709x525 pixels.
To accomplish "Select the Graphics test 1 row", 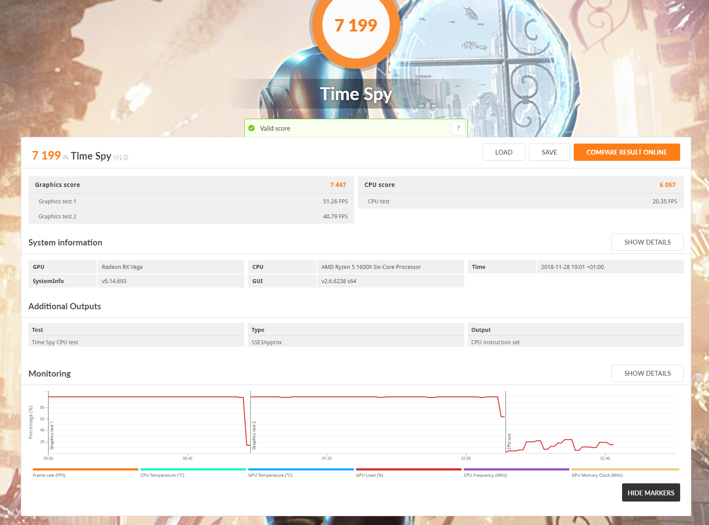I will click(191, 201).
